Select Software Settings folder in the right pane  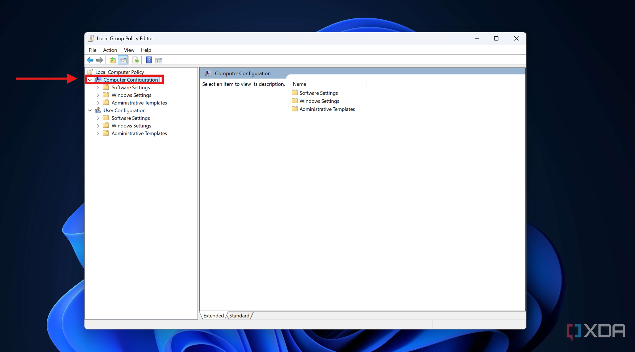point(318,93)
